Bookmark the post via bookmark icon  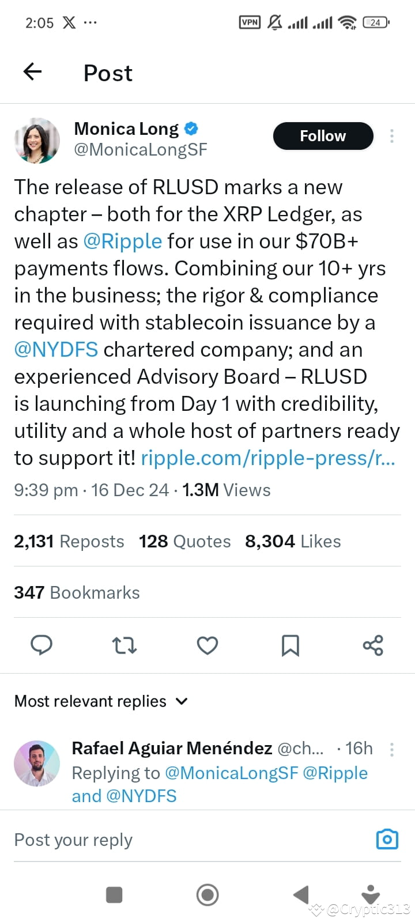tap(290, 645)
